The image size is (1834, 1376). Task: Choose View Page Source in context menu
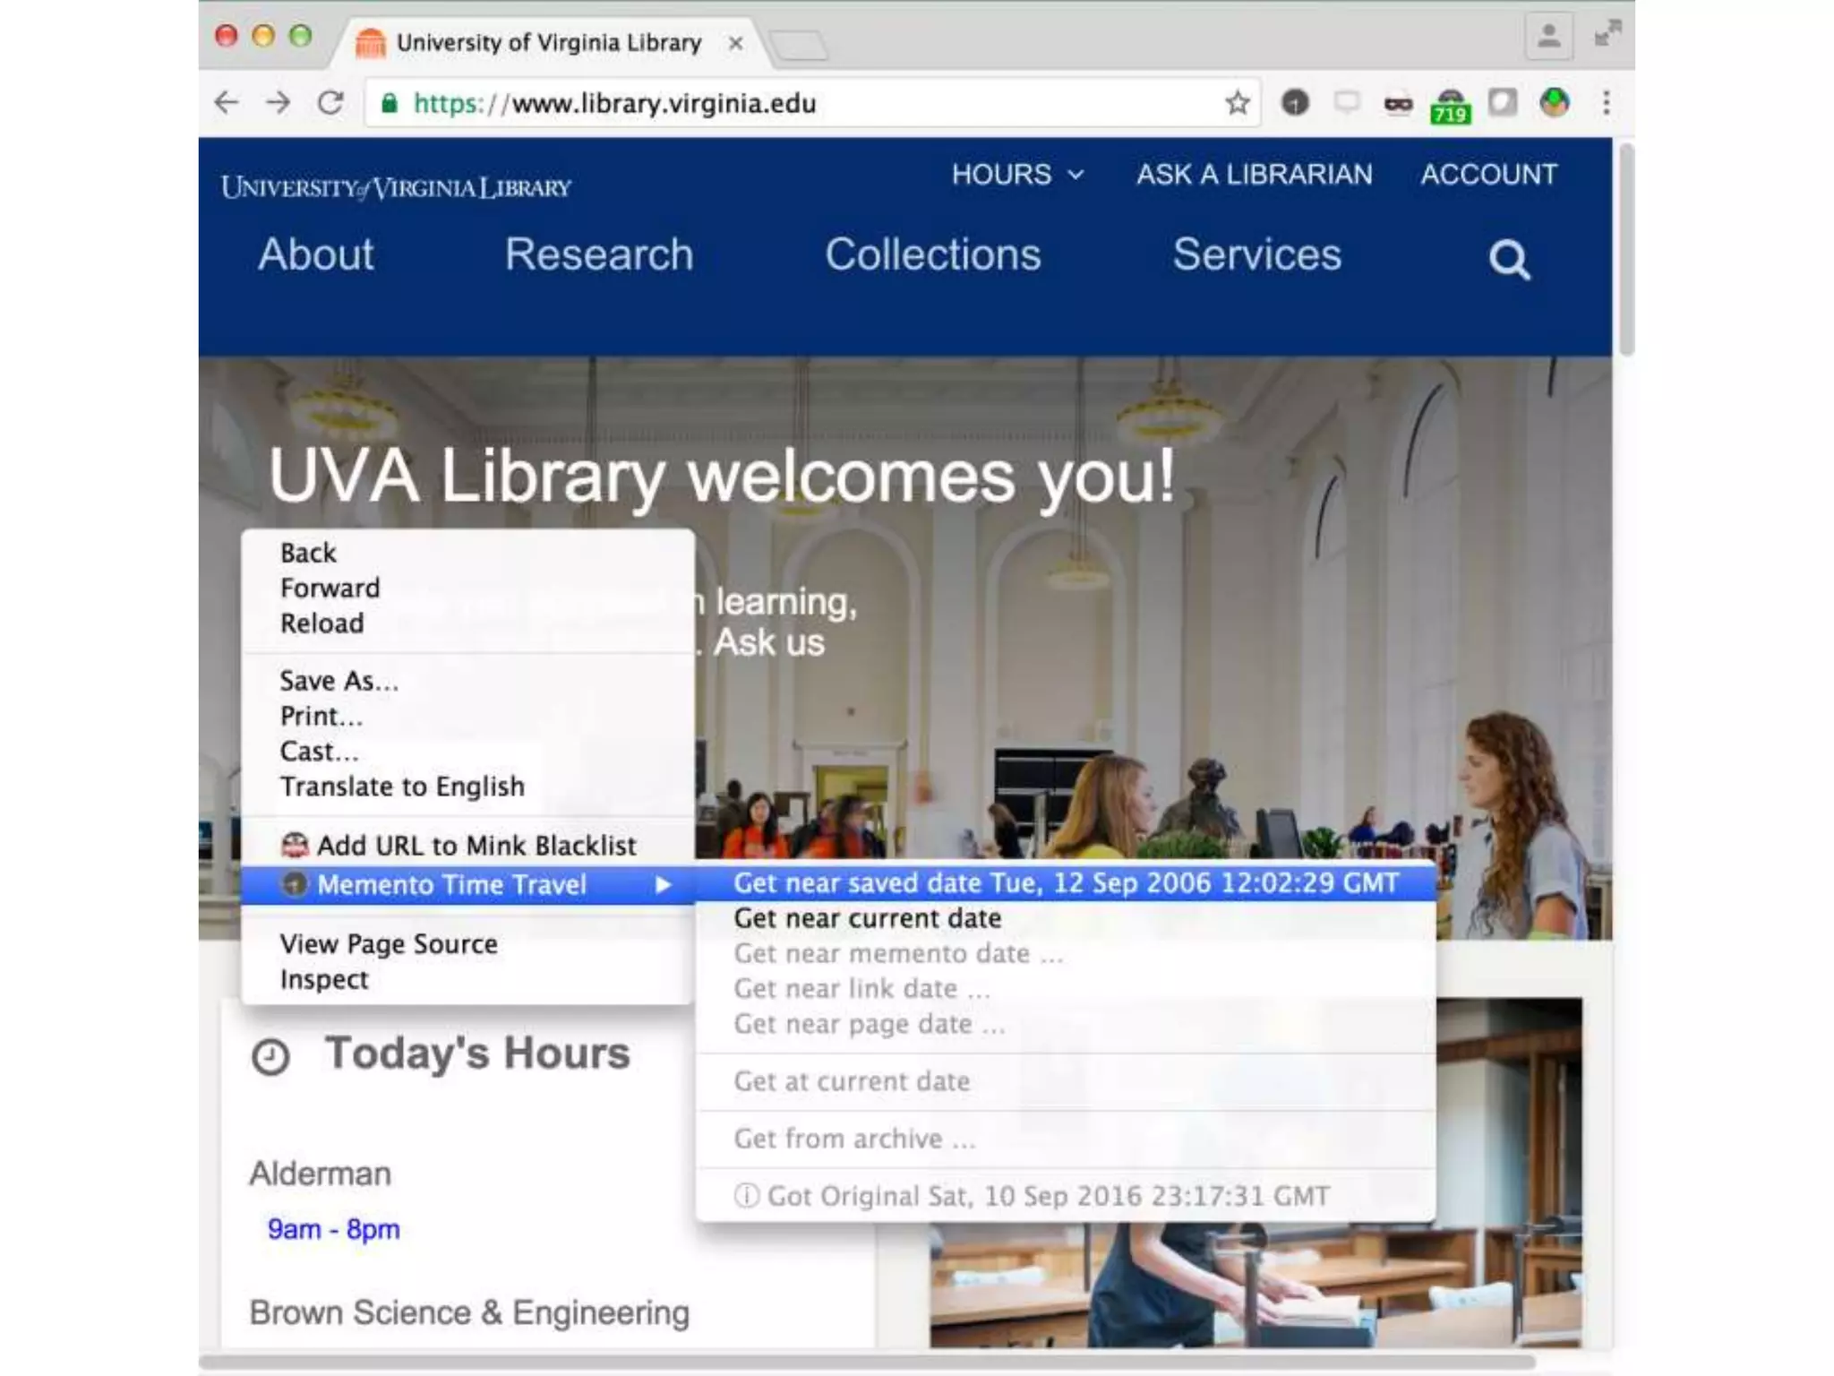click(x=388, y=944)
